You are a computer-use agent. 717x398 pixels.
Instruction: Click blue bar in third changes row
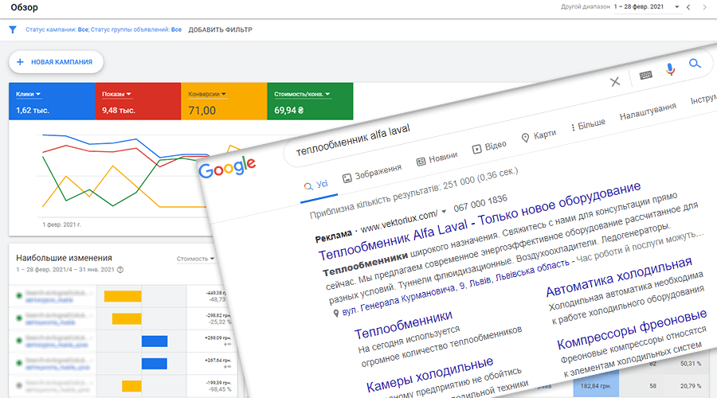[x=155, y=341]
